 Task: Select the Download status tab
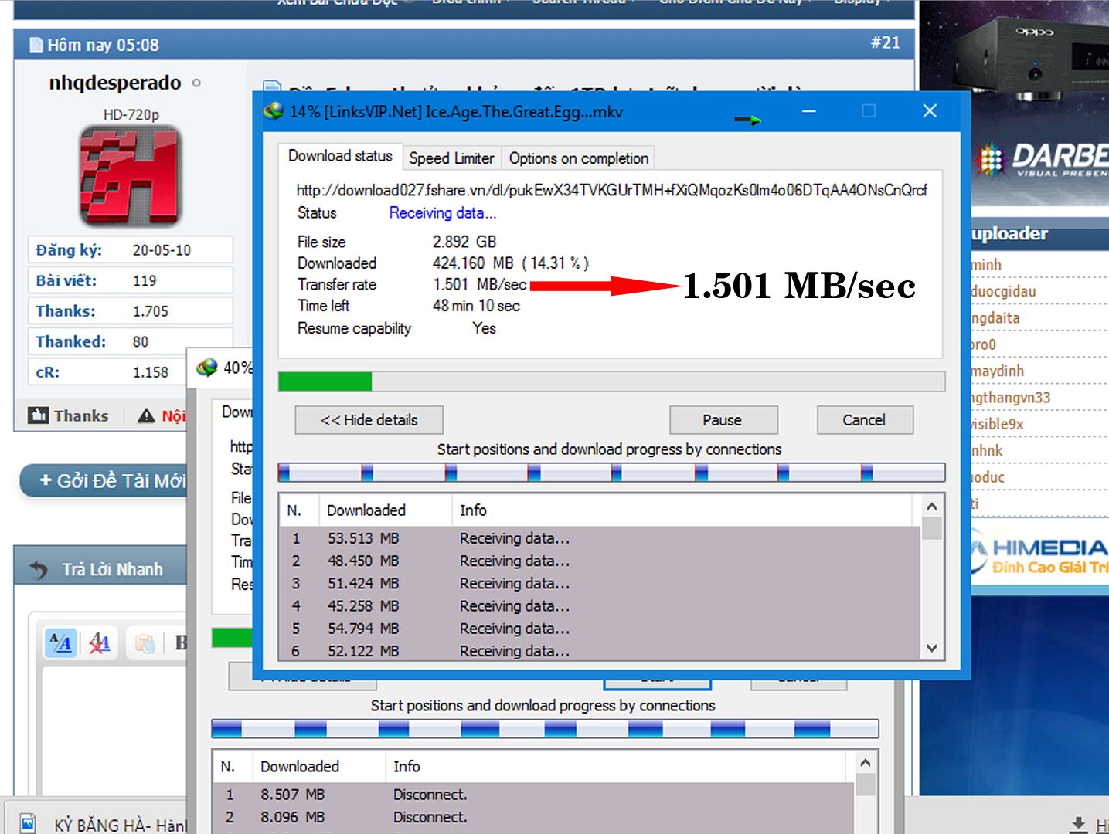pyautogui.click(x=340, y=156)
